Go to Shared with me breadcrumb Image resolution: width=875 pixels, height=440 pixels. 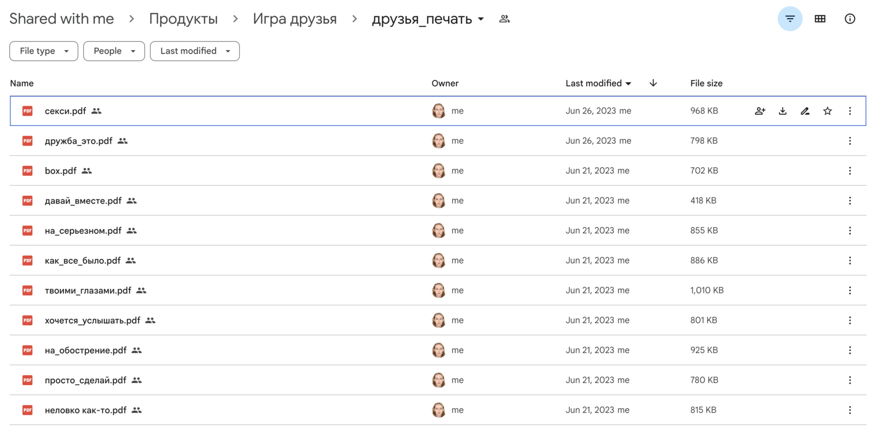coord(61,19)
